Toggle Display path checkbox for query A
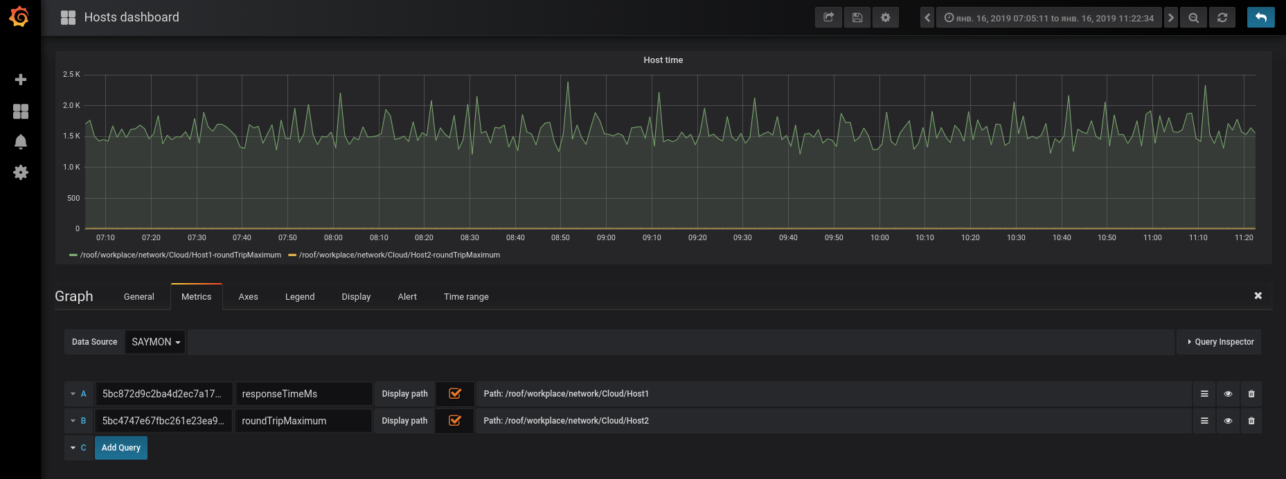Viewport: 1286px width, 479px height. click(455, 394)
